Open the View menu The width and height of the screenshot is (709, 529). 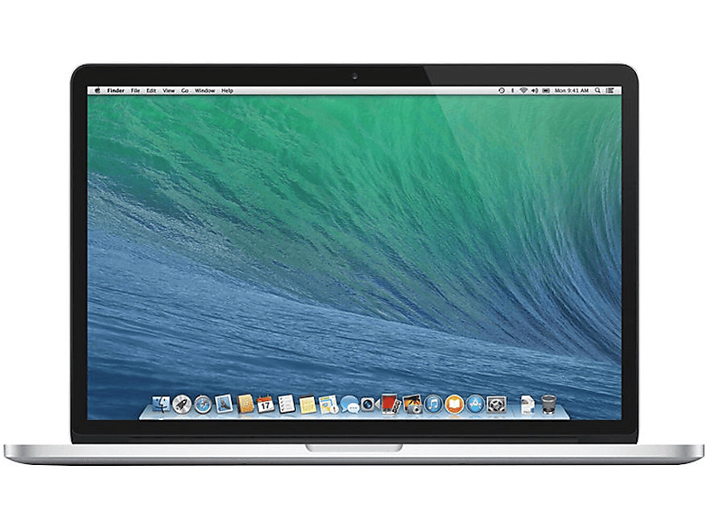(169, 90)
